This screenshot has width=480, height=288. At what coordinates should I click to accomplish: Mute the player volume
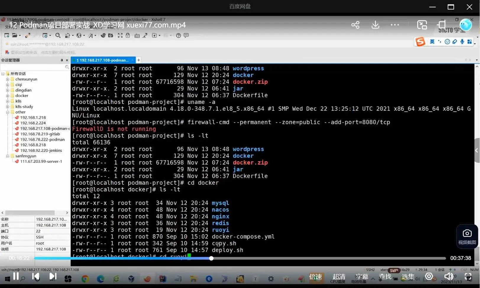[x=448, y=276]
